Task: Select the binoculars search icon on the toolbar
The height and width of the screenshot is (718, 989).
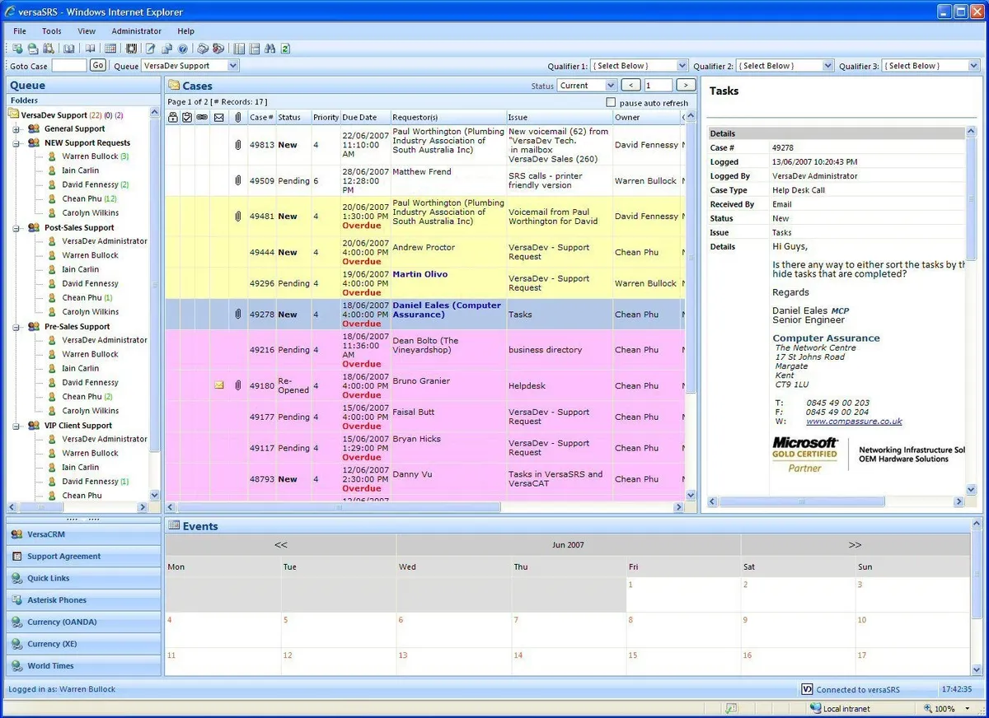Action: pyautogui.click(x=270, y=49)
